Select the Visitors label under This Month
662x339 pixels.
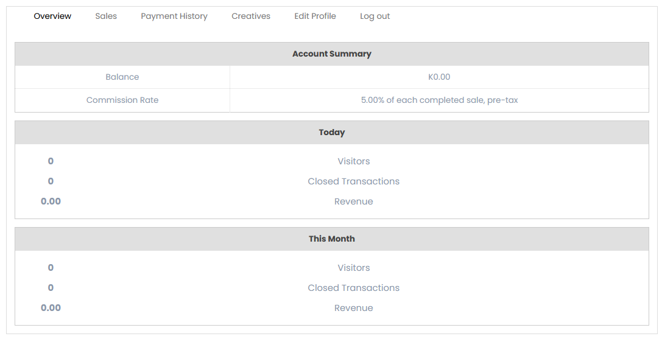tap(353, 268)
